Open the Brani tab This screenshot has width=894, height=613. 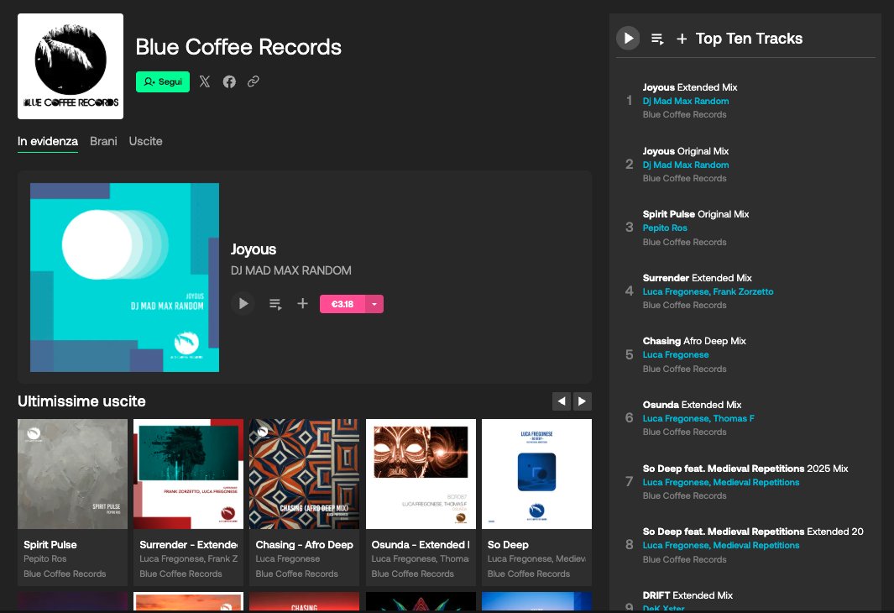103,141
